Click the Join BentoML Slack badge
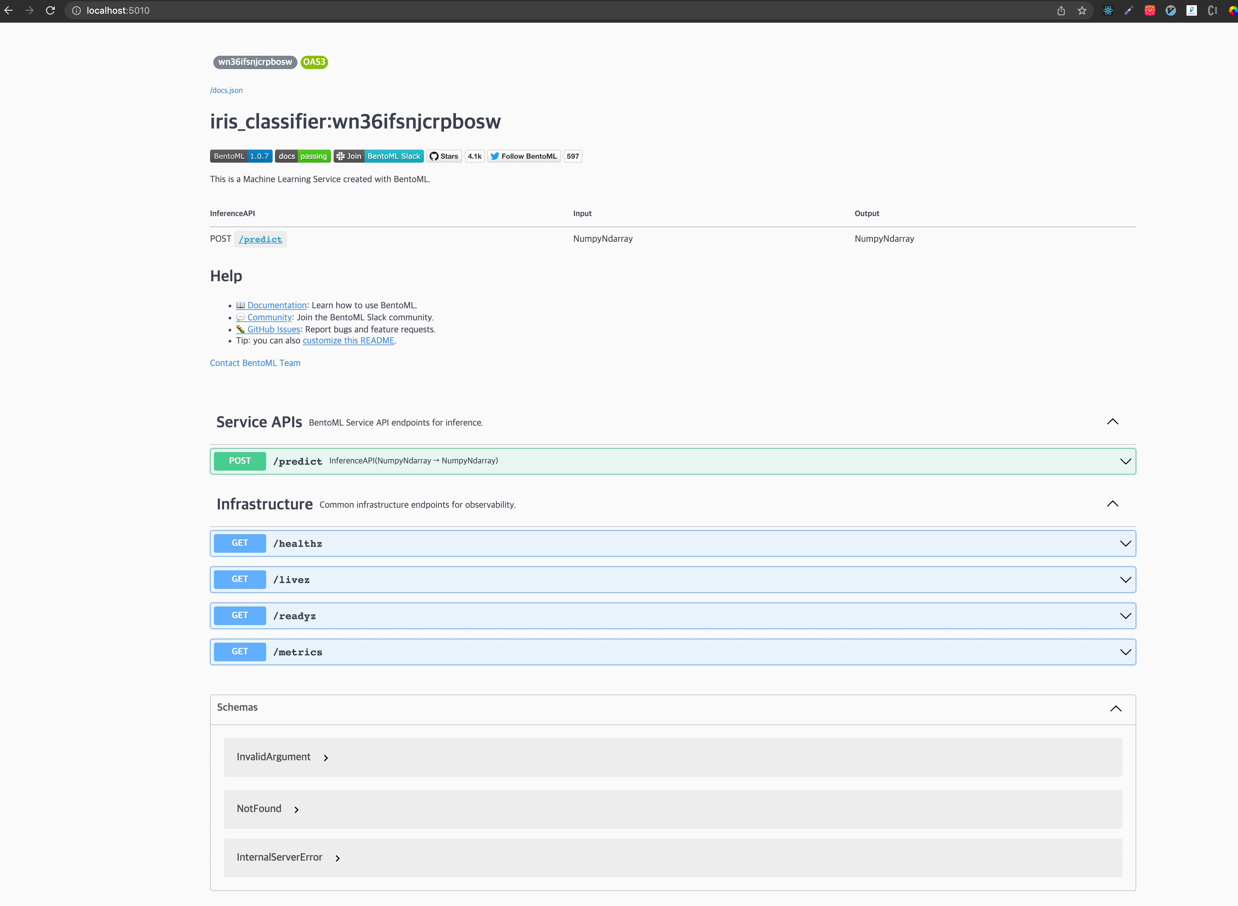 pyautogui.click(x=378, y=156)
